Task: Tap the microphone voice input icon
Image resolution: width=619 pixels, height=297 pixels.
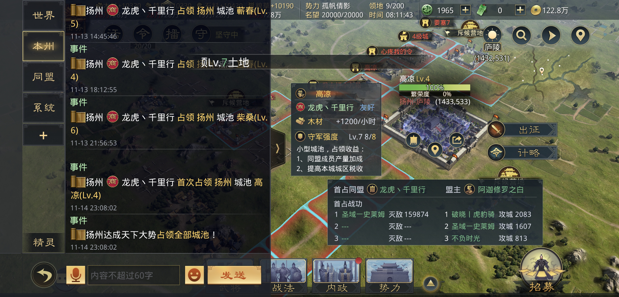Action: (x=75, y=275)
